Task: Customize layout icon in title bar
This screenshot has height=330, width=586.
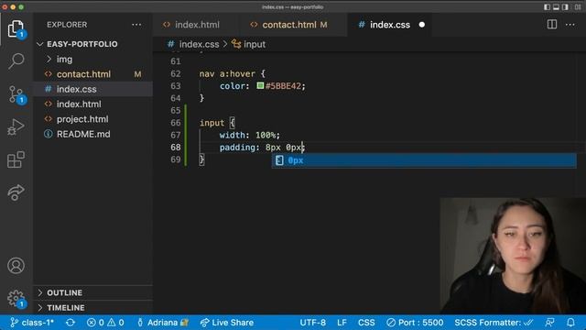Action: click(x=578, y=7)
